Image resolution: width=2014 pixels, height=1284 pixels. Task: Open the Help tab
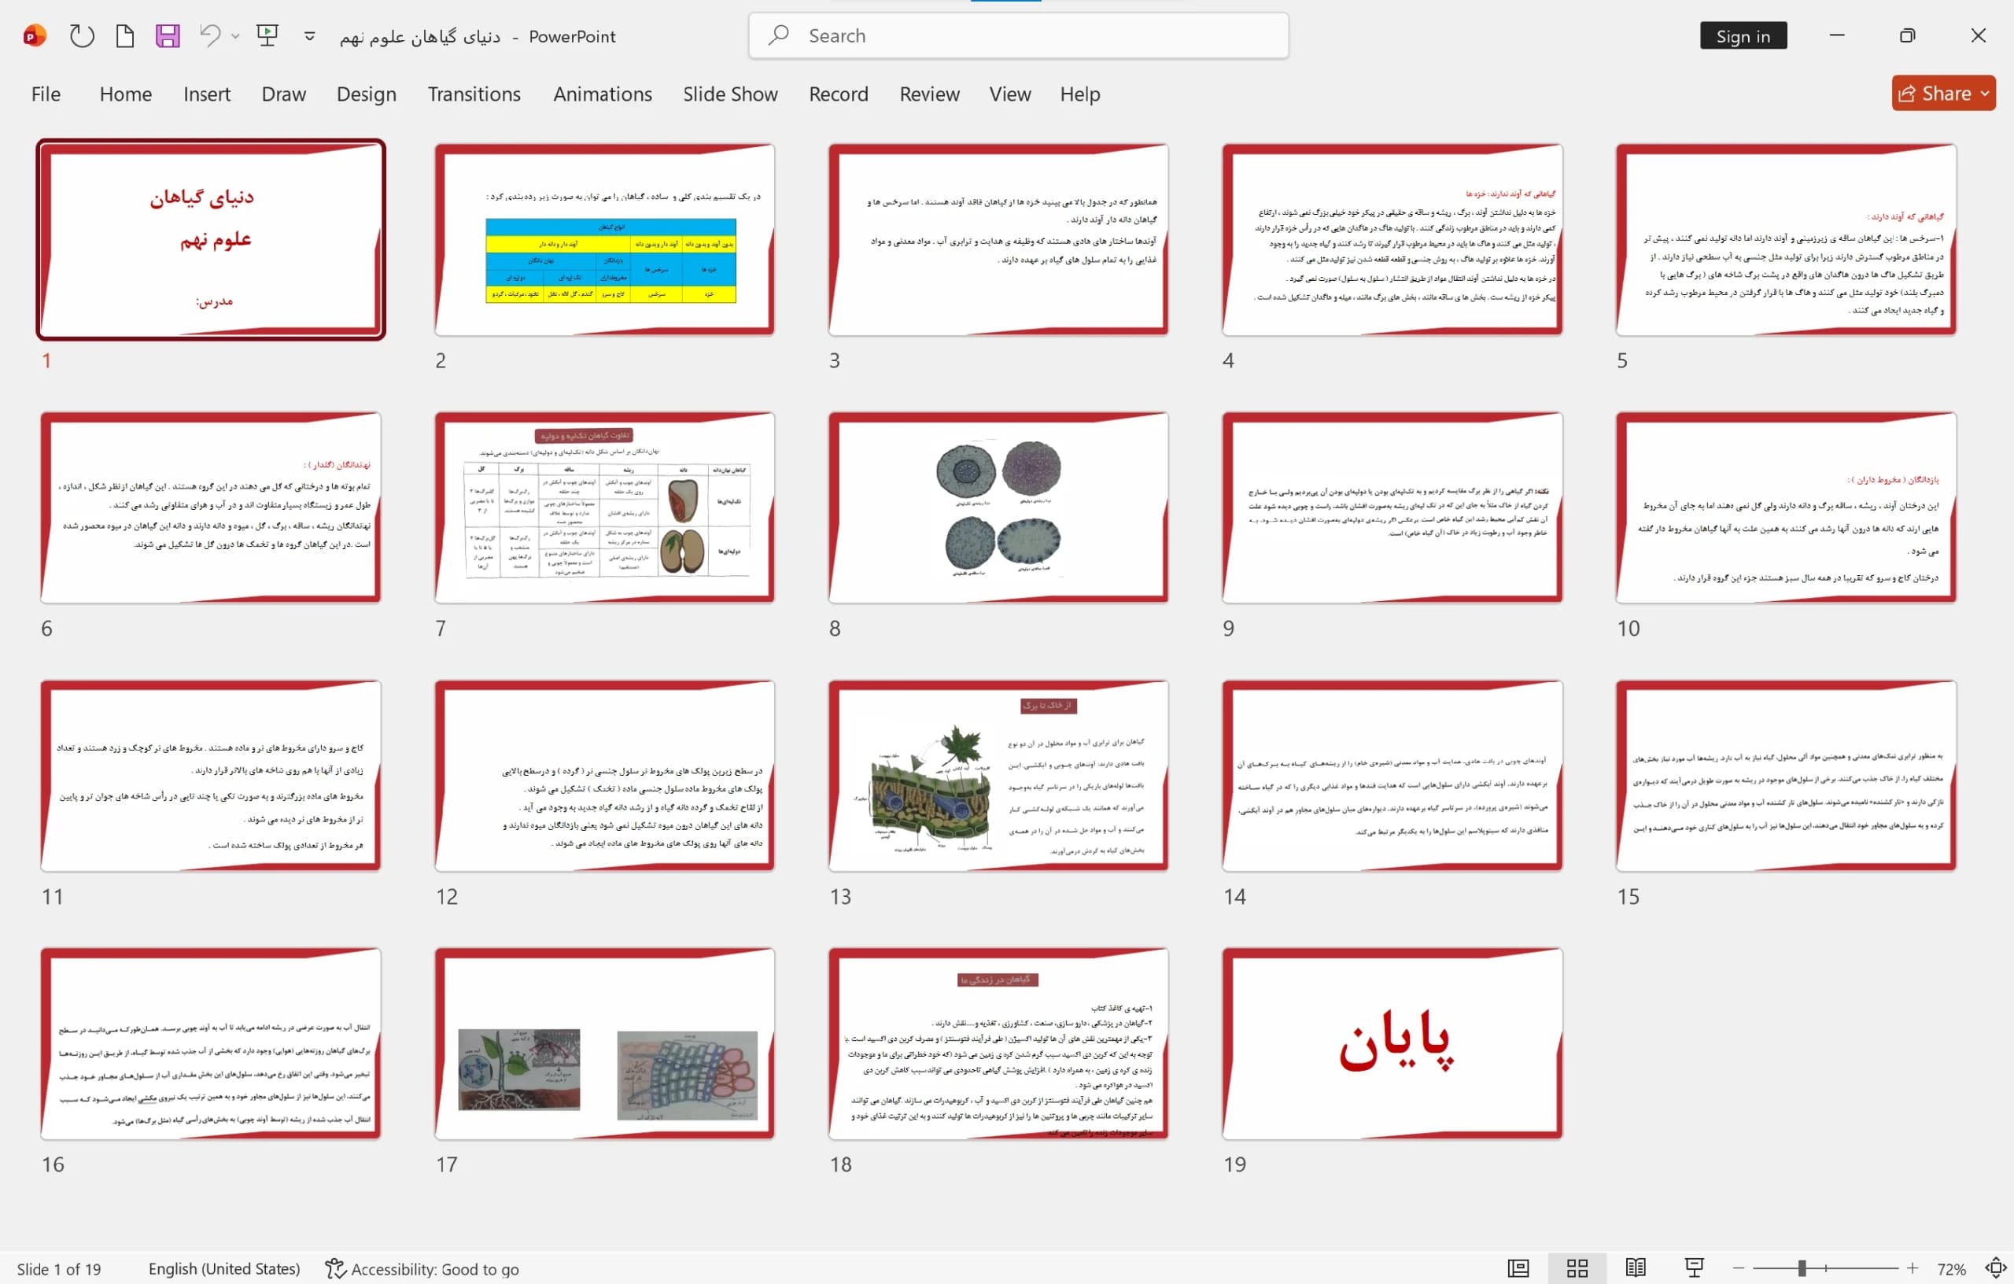[1079, 94]
